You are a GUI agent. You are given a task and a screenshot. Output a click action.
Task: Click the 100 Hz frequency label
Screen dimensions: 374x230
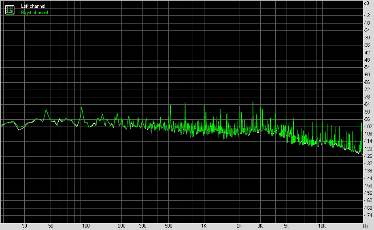pos(86,226)
